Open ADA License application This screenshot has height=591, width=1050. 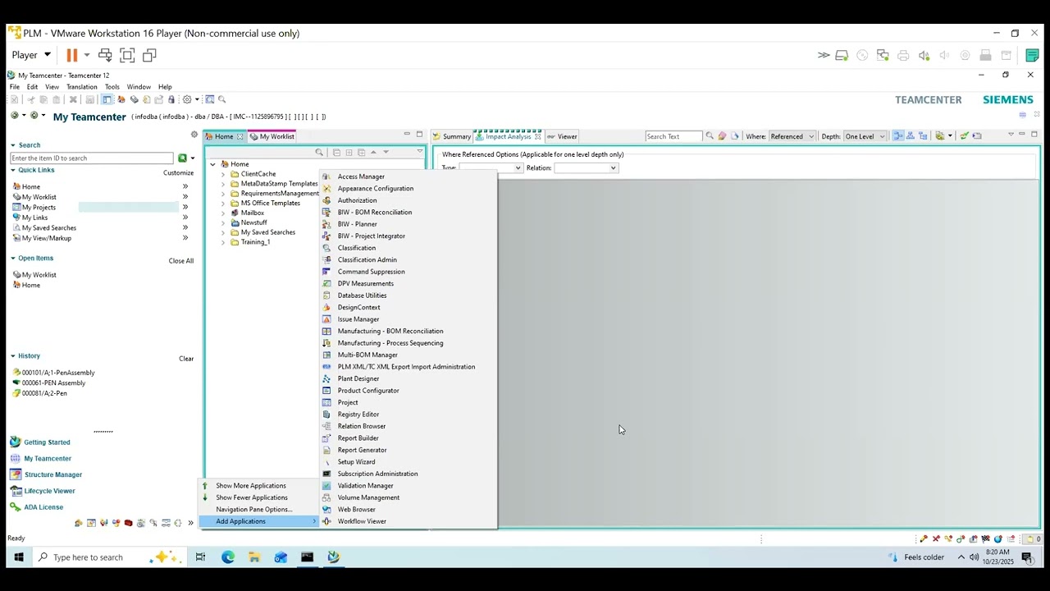43,507
